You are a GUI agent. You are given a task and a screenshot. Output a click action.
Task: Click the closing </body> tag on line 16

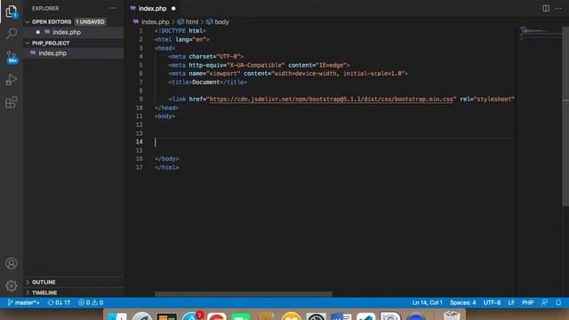point(167,159)
